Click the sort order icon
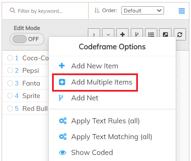191x161 pixels. point(97,10)
